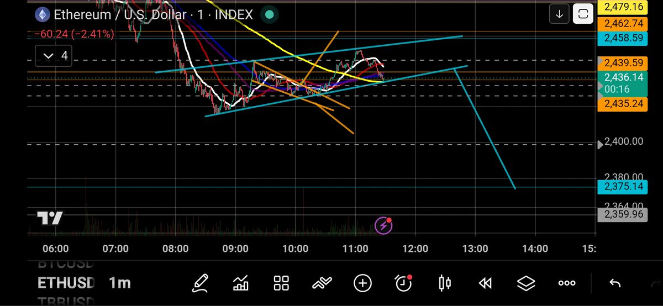Screen dimensions: 663x306
Task: Tap the down arrow button at top
Action: tap(559, 14)
